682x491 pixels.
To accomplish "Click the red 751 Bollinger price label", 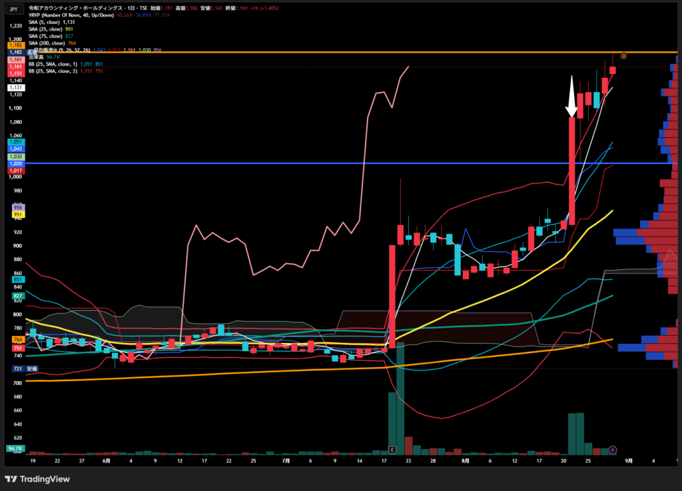I will tap(18, 348).
